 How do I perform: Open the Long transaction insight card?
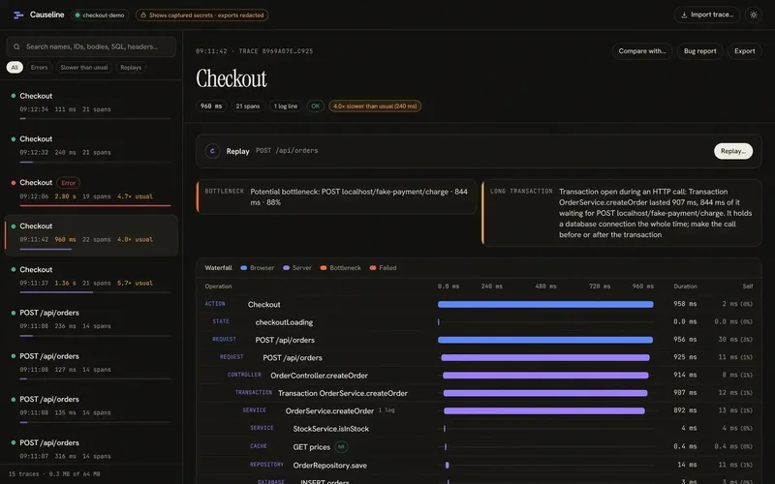pyautogui.click(x=622, y=213)
